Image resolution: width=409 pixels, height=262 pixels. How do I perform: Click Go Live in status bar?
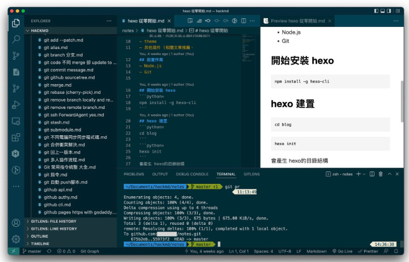pyautogui.click(x=342, y=251)
